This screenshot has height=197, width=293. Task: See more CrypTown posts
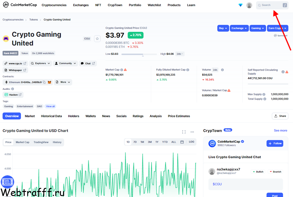pos(280,130)
